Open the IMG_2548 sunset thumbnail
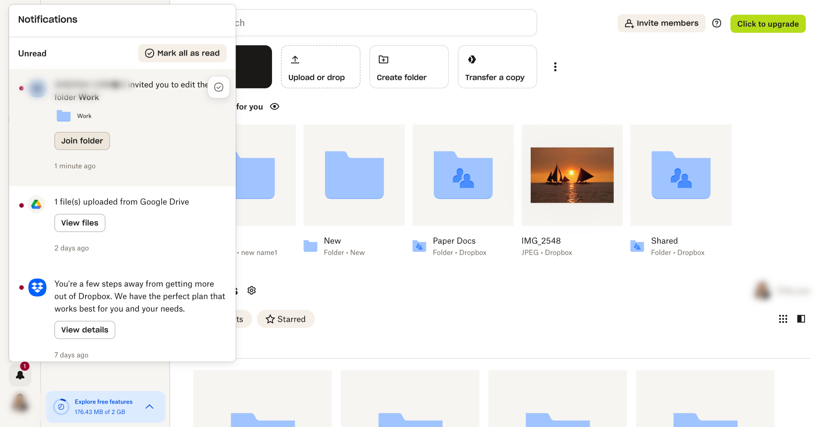Viewport: 833px width, 427px height. pyautogui.click(x=572, y=175)
